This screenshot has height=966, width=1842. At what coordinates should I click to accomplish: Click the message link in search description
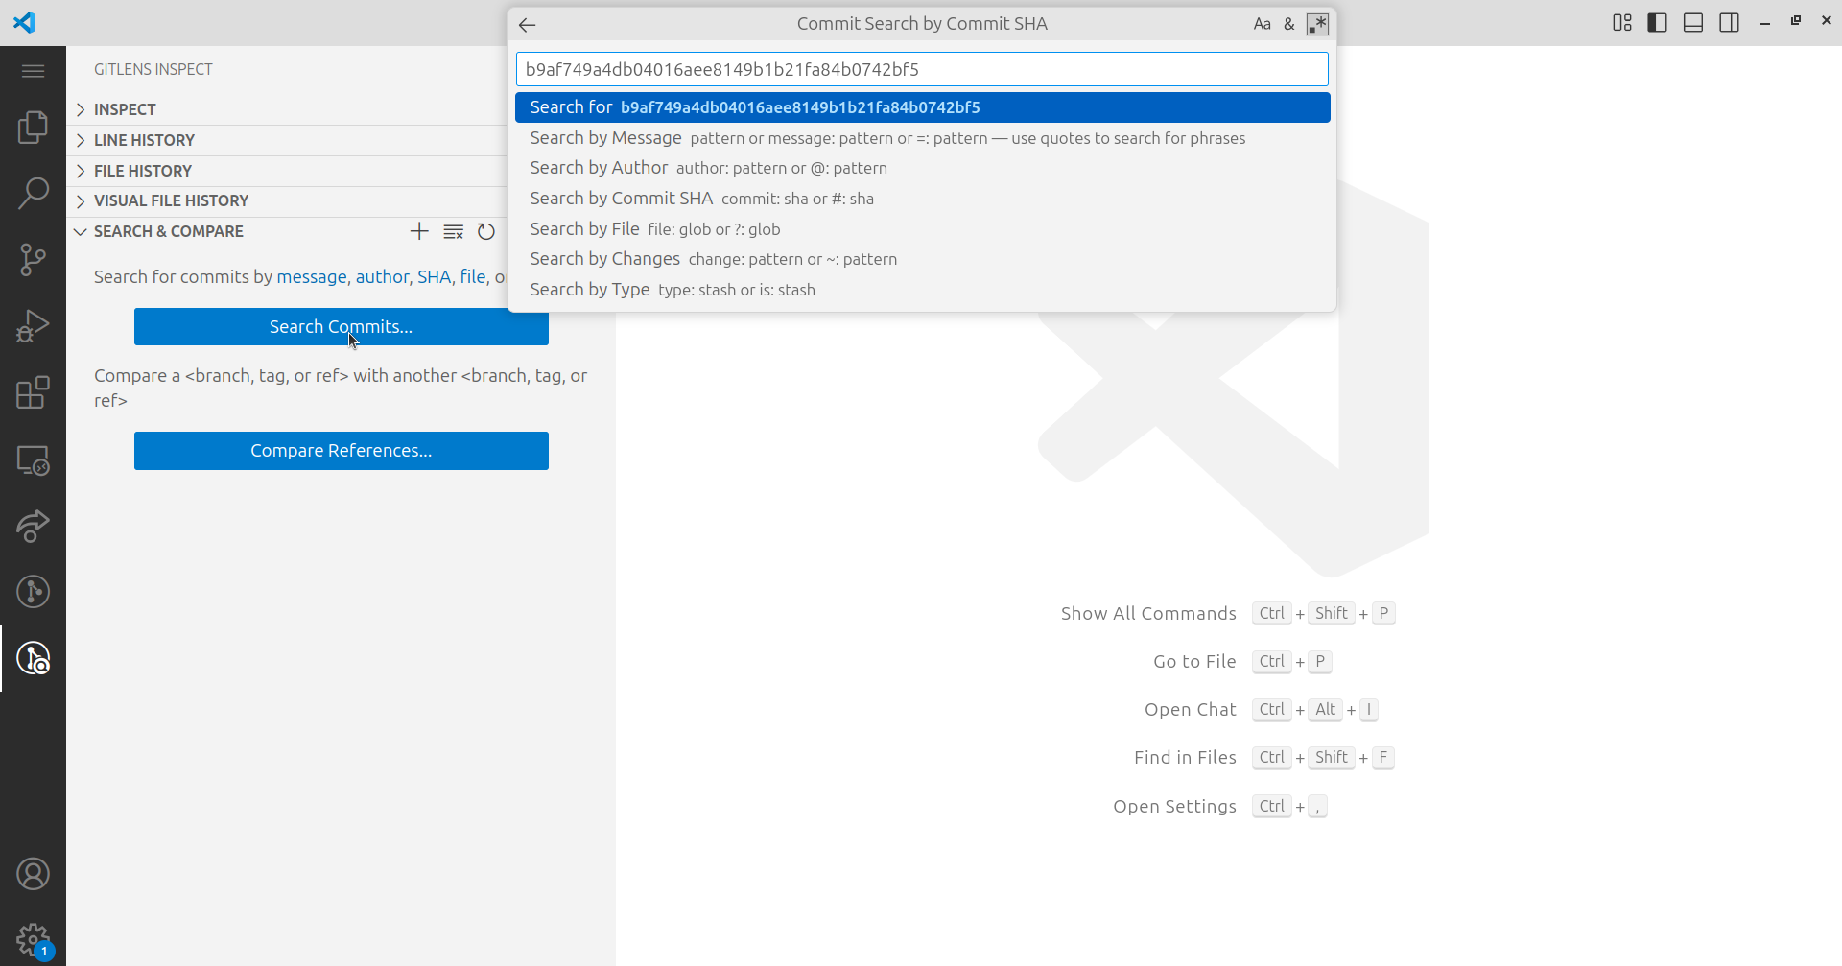click(311, 277)
